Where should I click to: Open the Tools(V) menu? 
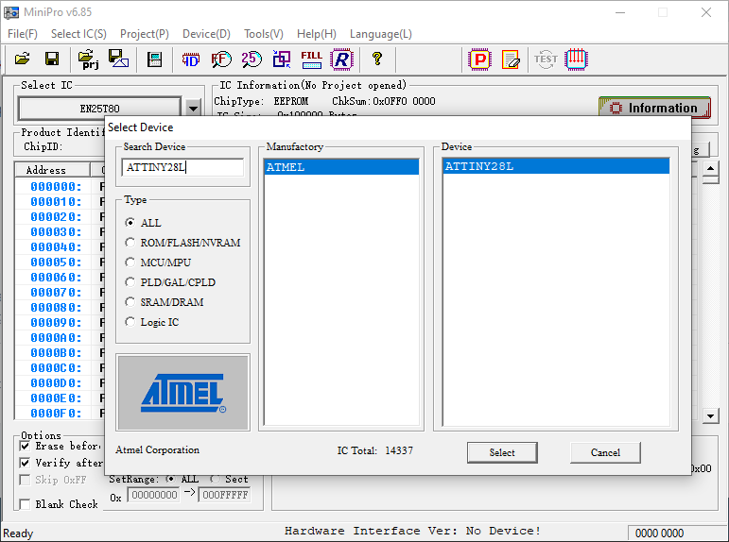(x=264, y=34)
